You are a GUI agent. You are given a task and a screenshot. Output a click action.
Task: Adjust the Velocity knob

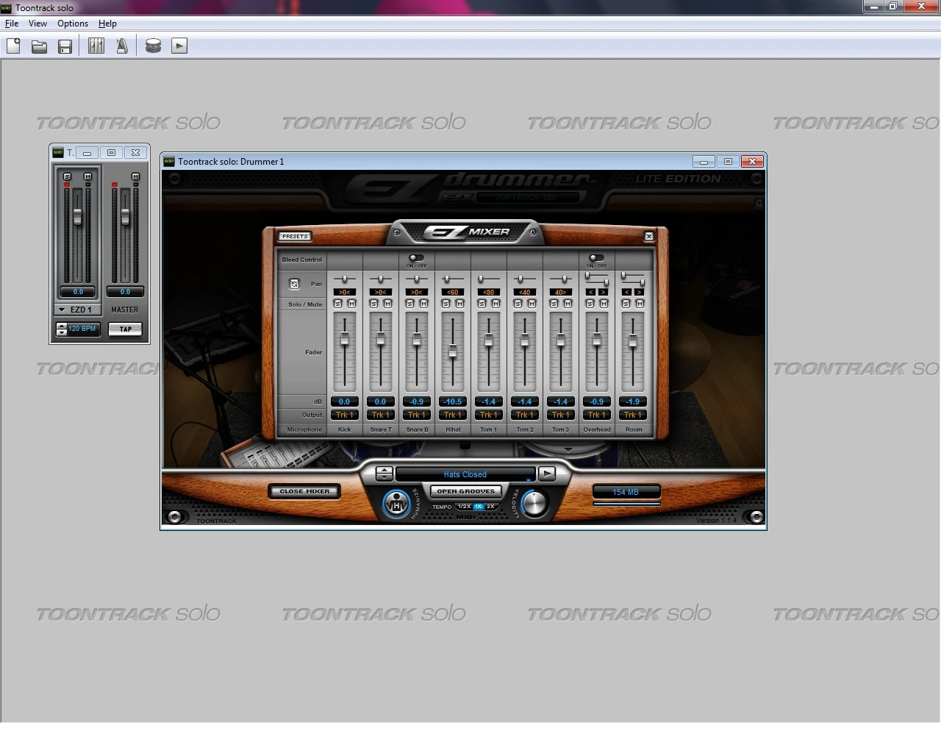pos(534,503)
